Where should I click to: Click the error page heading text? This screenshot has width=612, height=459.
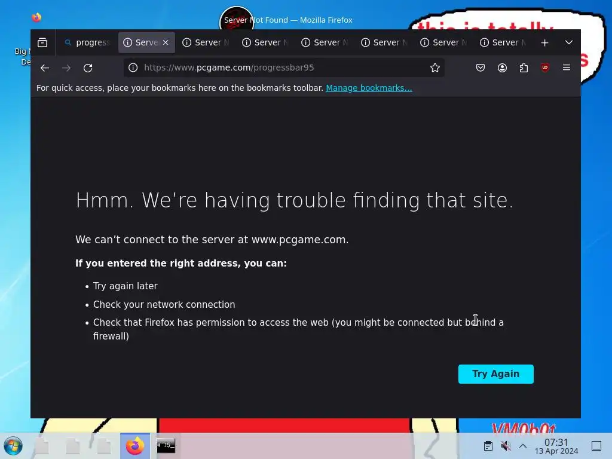(294, 201)
